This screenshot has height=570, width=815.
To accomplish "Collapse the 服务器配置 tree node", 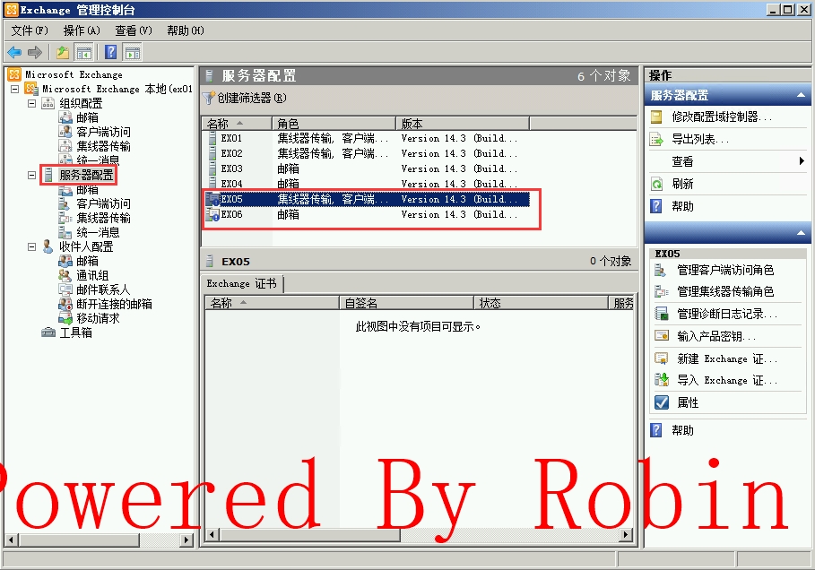I will 31,175.
